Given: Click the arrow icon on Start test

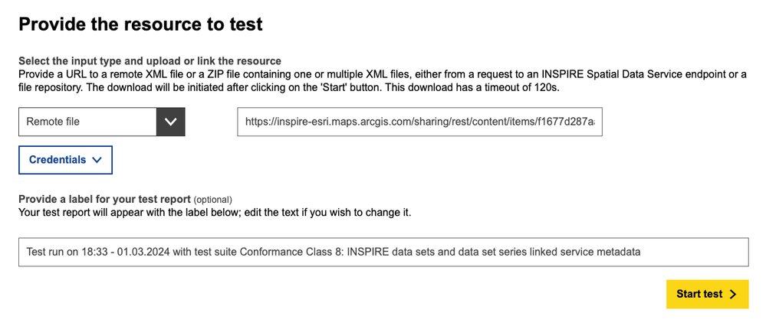Looking at the screenshot, I should coord(733,295).
